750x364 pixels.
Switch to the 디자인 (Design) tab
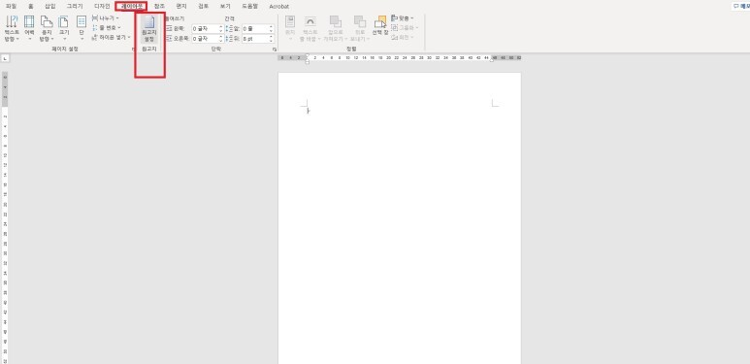pos(102,6)
